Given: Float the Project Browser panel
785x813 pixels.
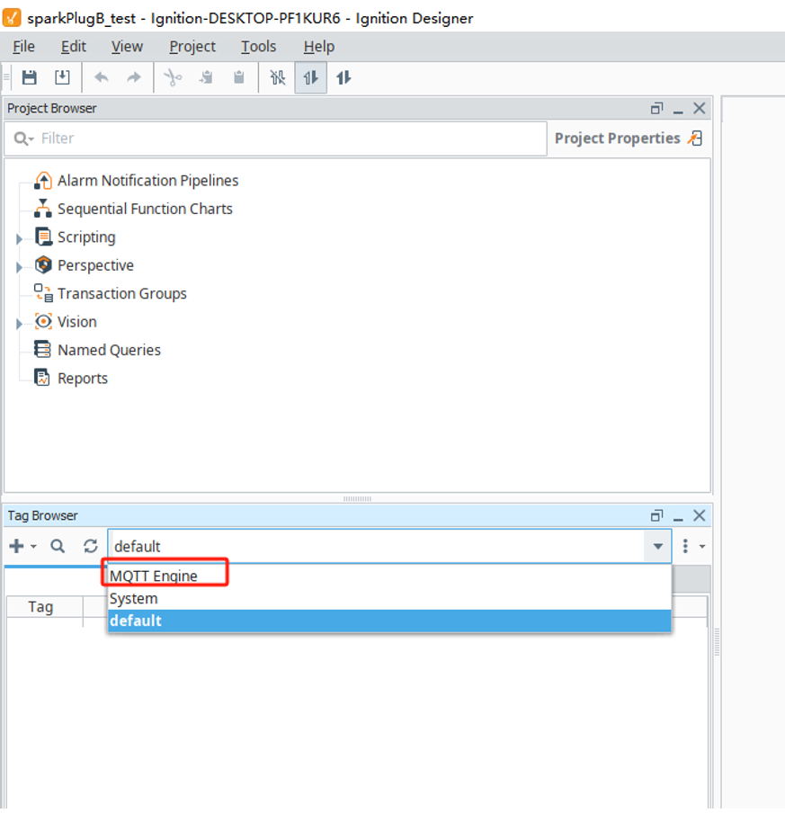Looking at the screenshot, I should click(656, 108).
